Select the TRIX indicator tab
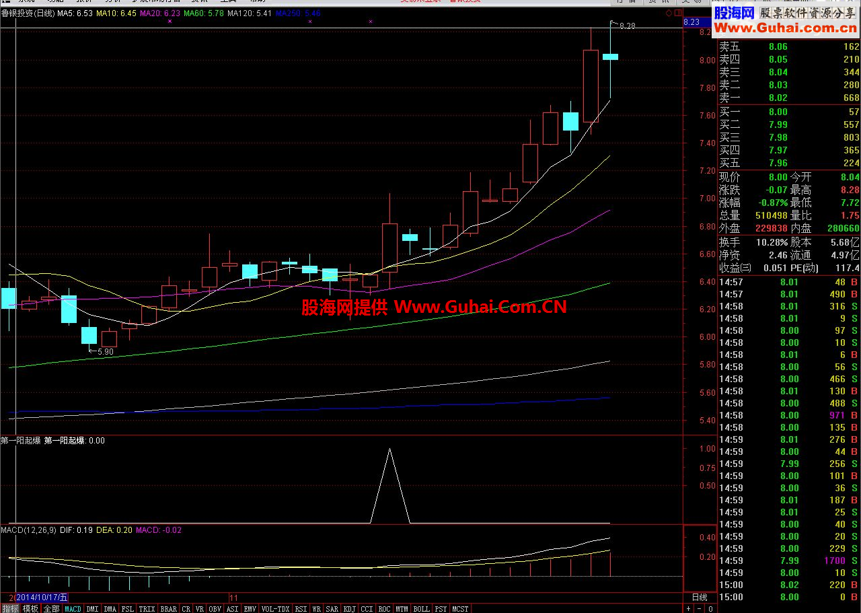The height and width of the screenshot is (613, 861). point(147,608)
